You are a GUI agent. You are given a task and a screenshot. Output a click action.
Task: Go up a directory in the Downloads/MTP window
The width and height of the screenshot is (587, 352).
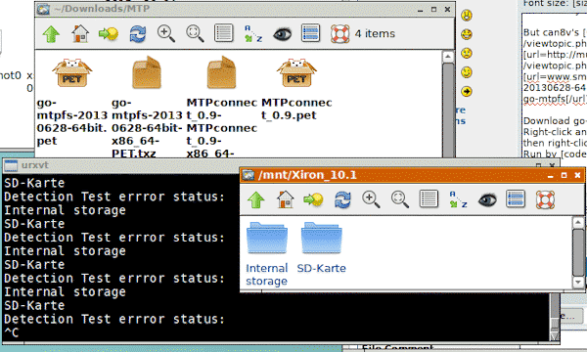coord(51,34)
